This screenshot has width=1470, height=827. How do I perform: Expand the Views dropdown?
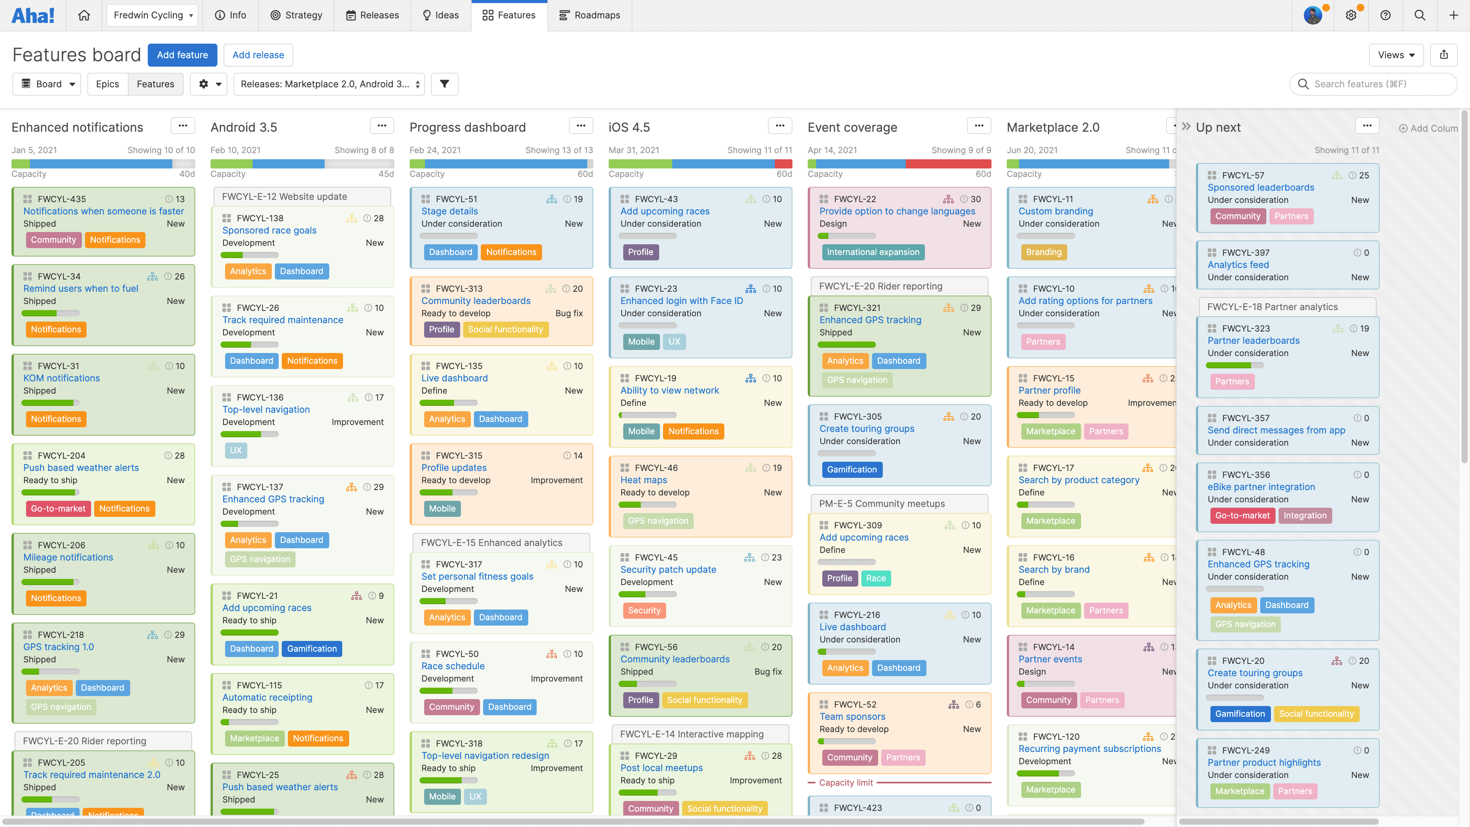[1395, 55]
